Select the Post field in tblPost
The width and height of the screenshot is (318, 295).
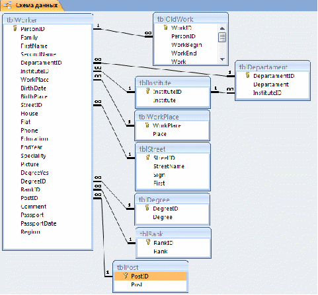coord(137,284)
